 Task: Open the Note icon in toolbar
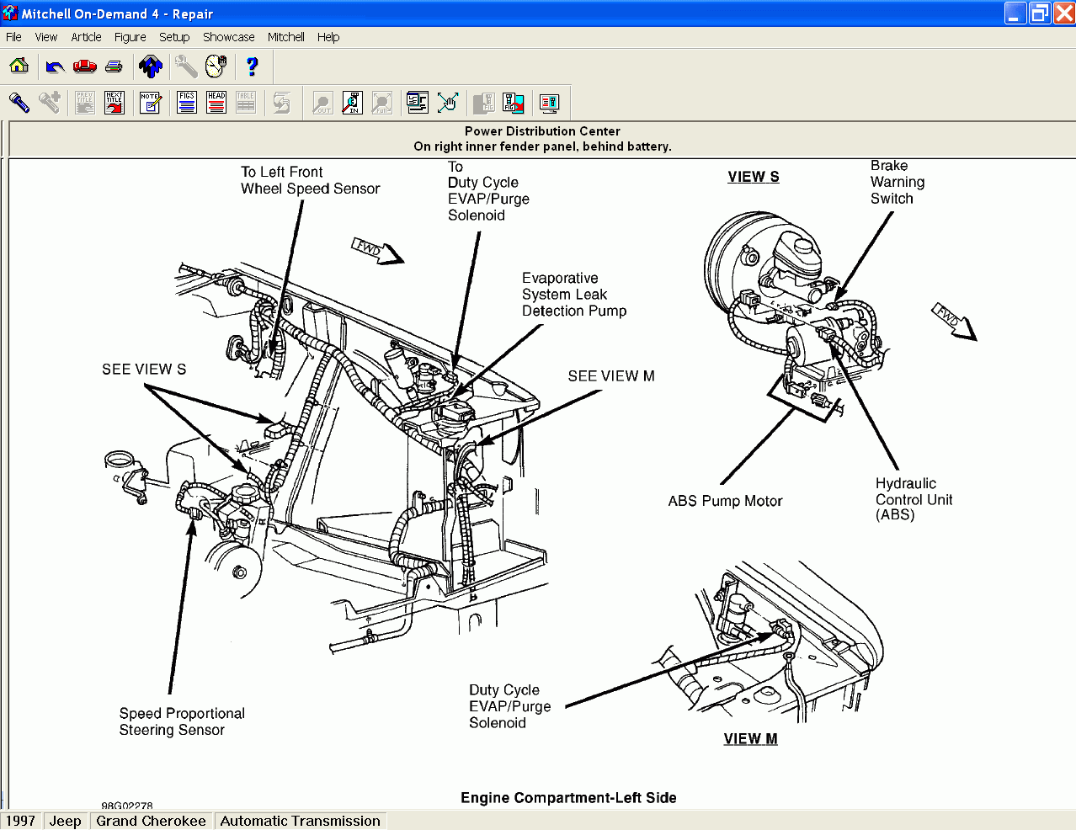[x=151, y=103]
